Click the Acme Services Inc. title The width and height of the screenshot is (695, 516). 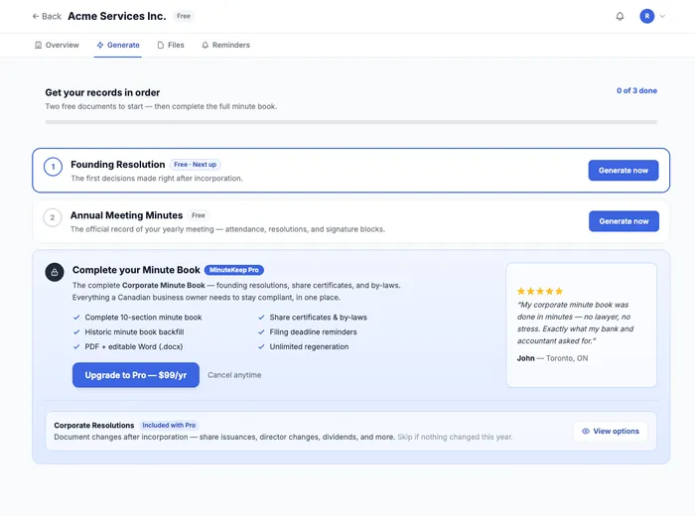pos(117,17)
